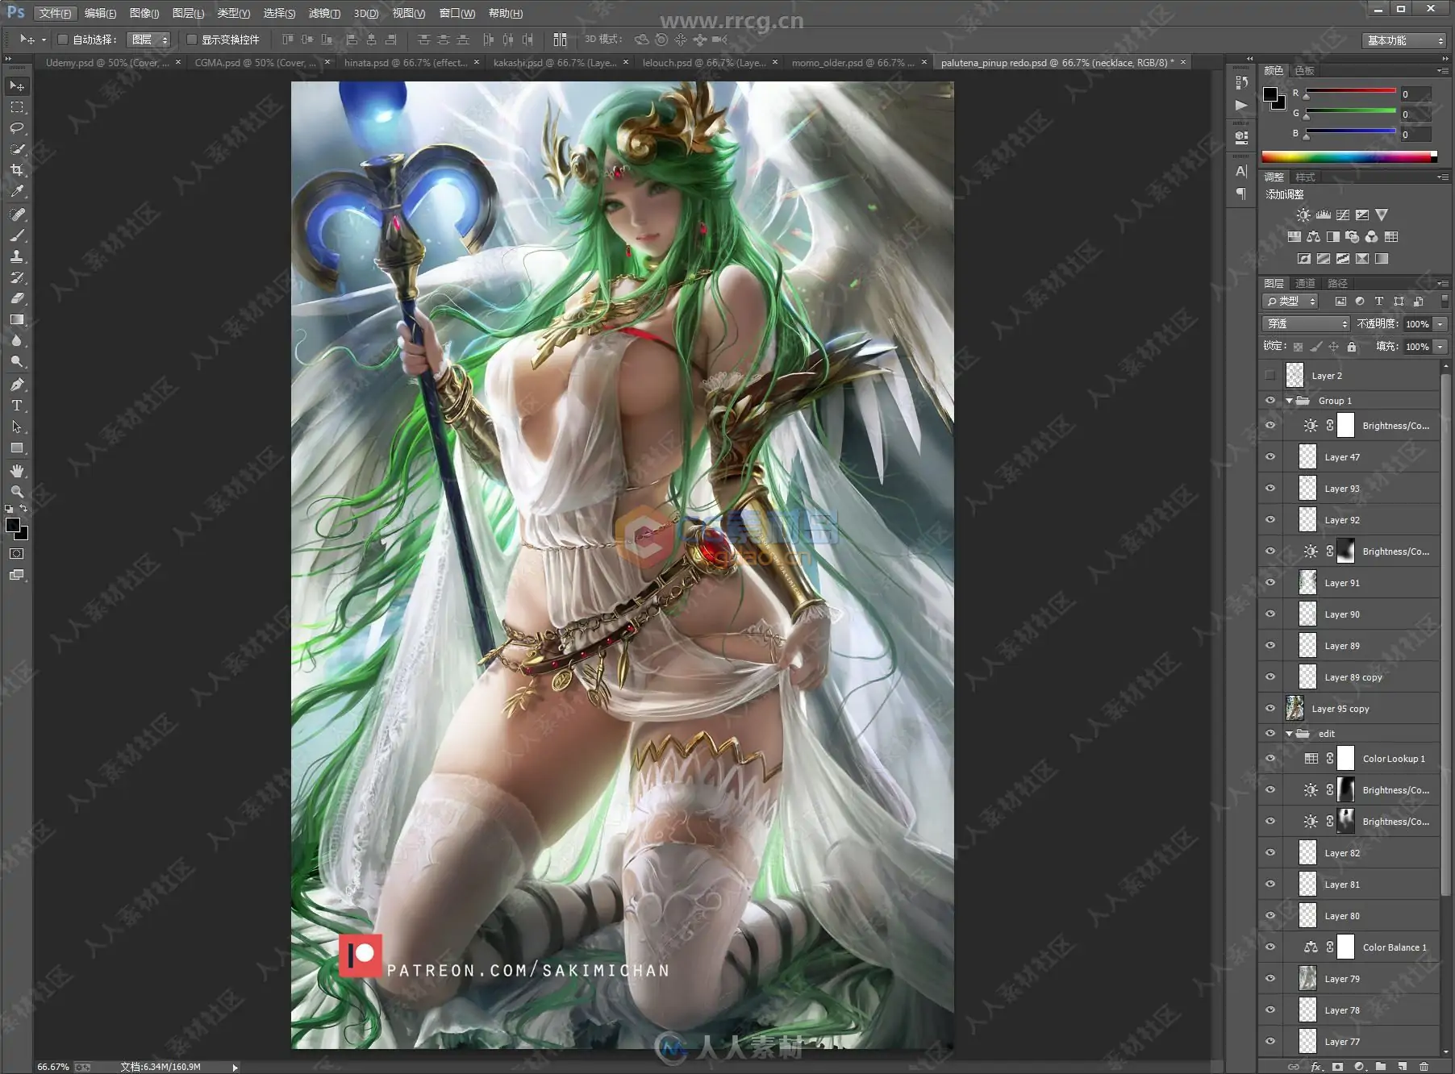Viewport: 1455px width, 1074px height.
Task: Show the hidden Layer 2
Action: click(x=1270, y=376)
